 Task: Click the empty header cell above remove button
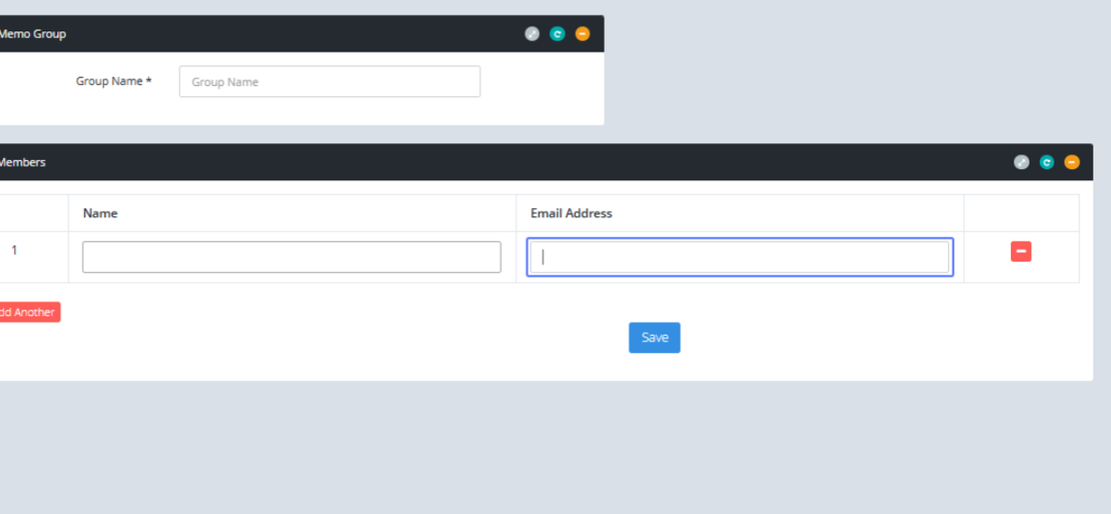(1020, 214)
